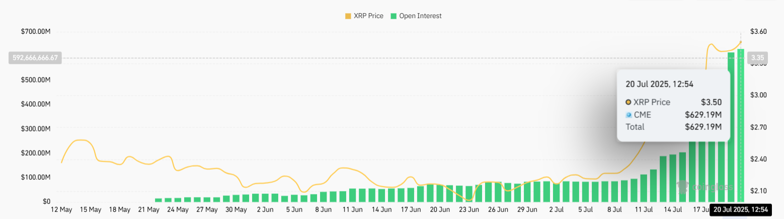
Task: Click the price point marker atop the line
Action: click(x=741, y=42)
